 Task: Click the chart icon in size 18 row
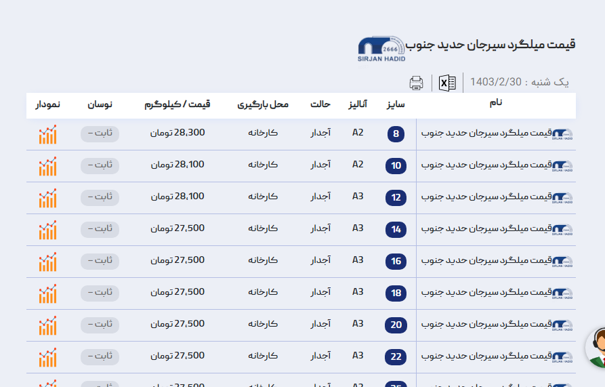47,293
